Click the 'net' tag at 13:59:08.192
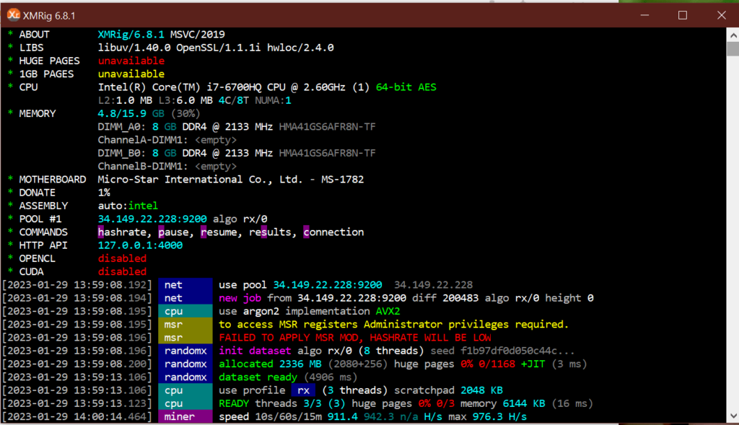Viewport: 739px width, 425px height. click(x=185, y=285)
